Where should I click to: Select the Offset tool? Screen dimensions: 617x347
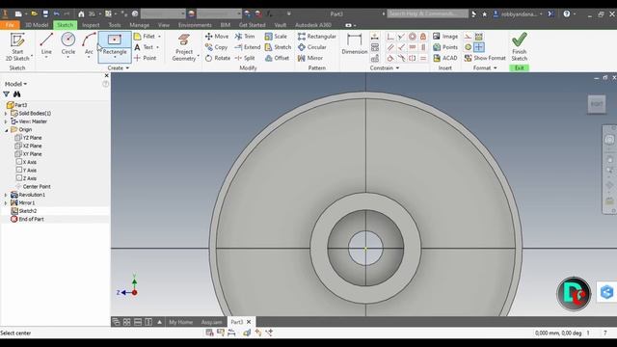coord(277,58)
